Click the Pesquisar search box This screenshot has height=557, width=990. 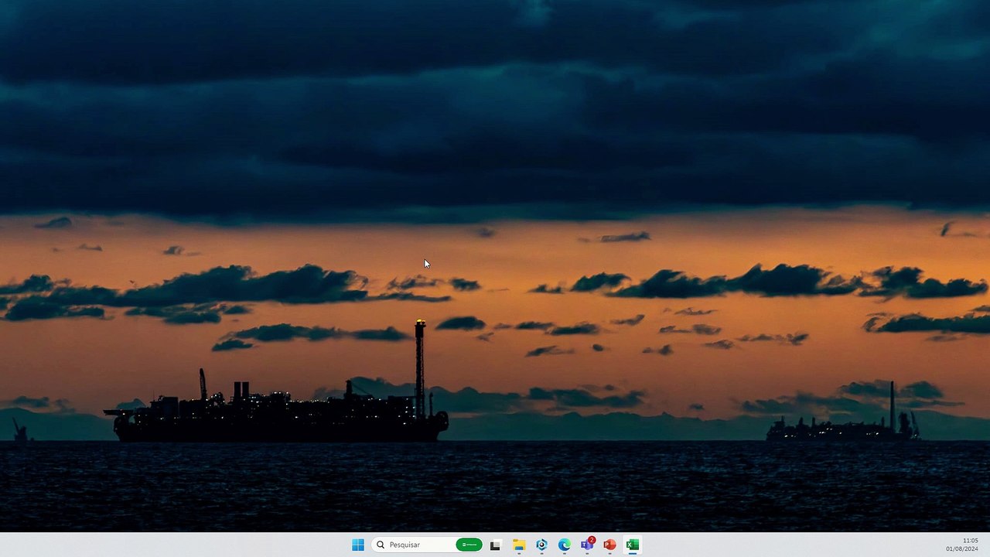[428, 545]
